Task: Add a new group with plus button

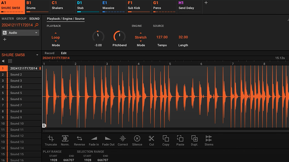Action: coord(206,3)
